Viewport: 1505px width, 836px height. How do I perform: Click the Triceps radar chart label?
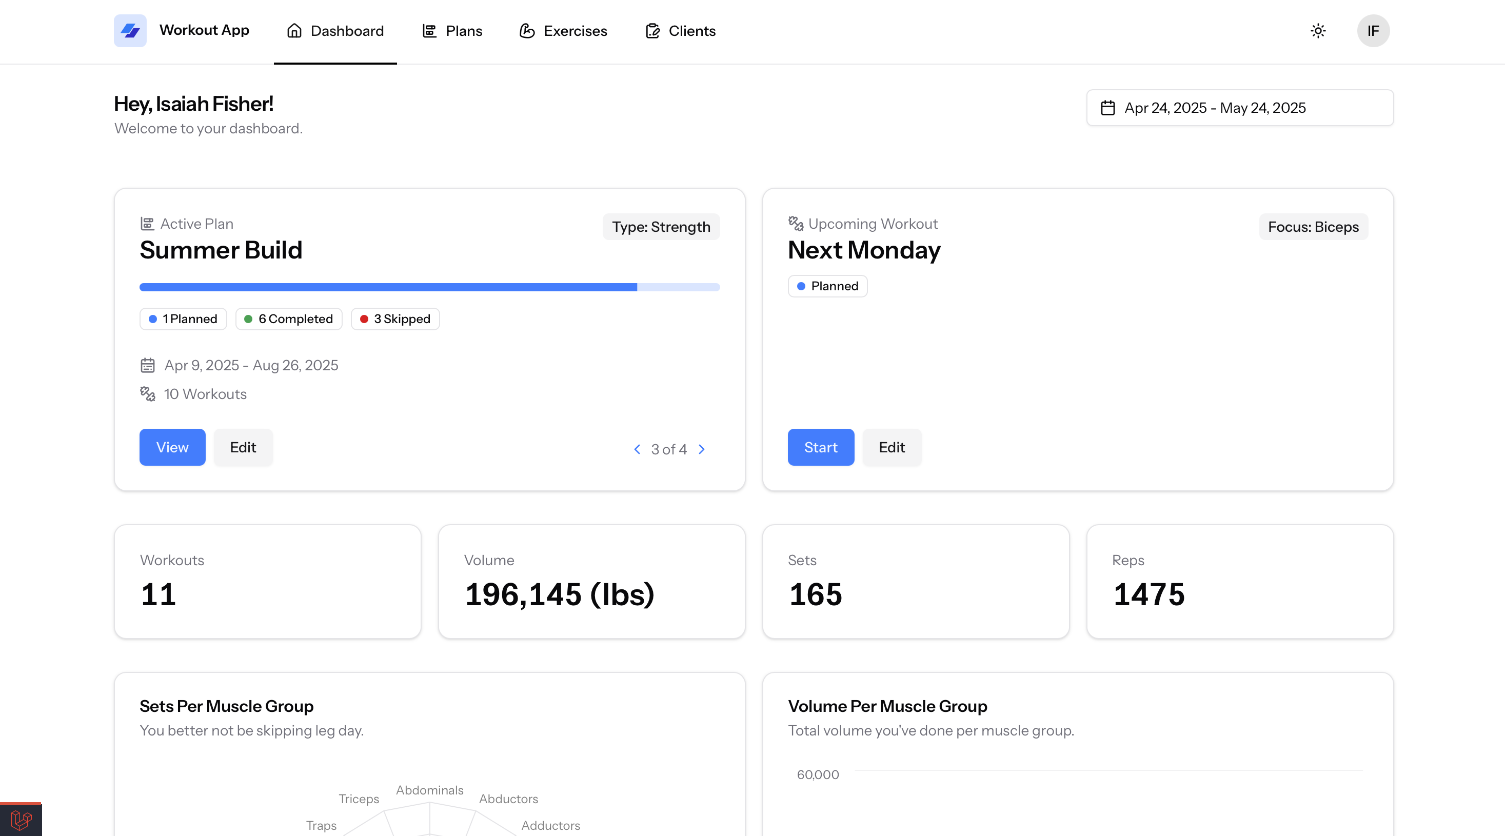point(359,799)
